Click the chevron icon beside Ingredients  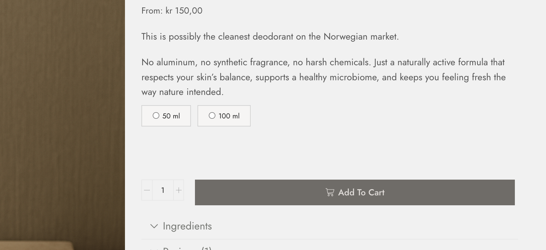coord(154,227)
